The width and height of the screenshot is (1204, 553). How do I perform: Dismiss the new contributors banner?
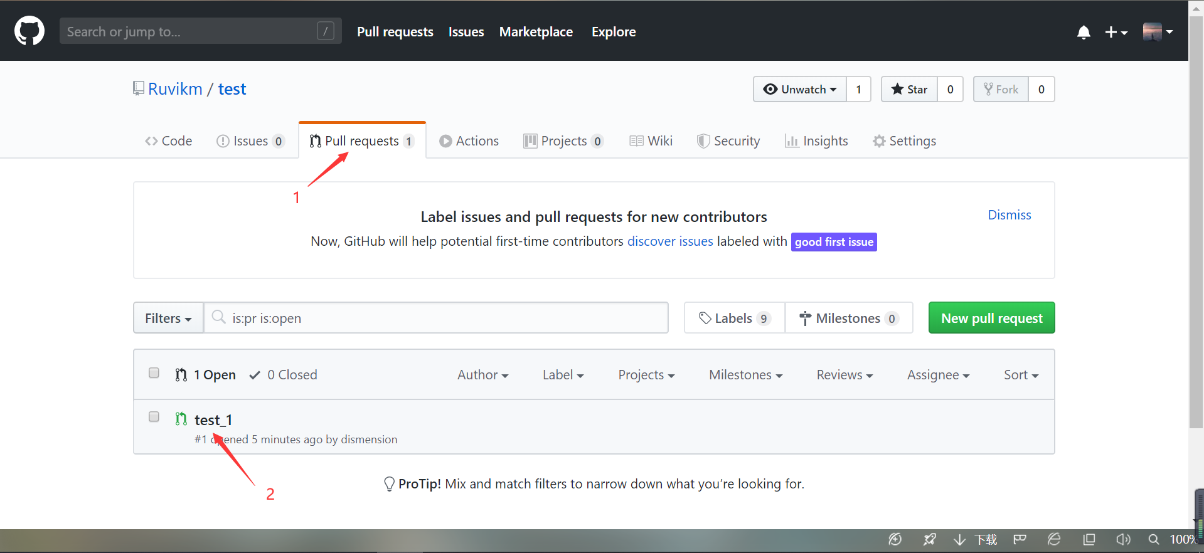click(x=1009, y=215)
